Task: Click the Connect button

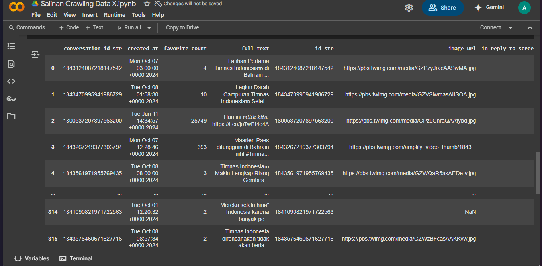Action: click(x=491, y=27)
